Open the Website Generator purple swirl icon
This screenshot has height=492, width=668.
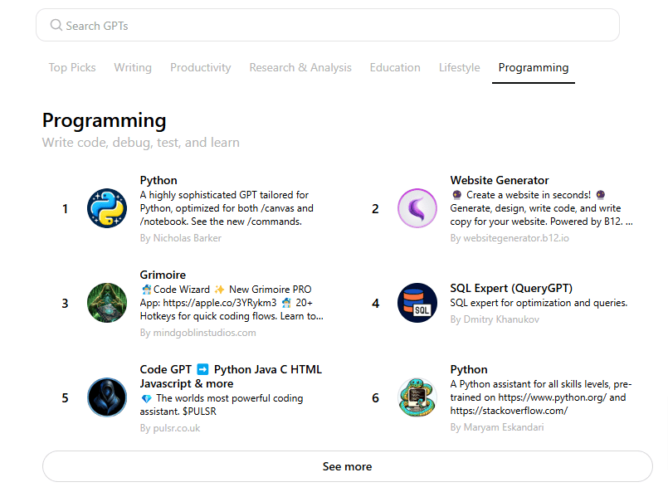(417, 208)
